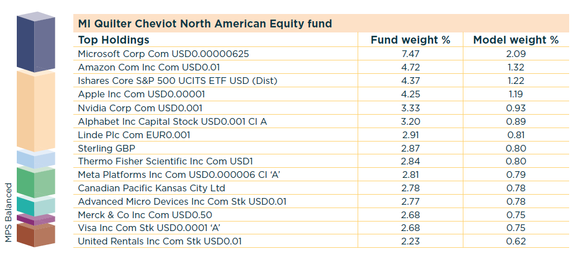
Task: Click the MI Quilter Cheviot fund title
Action: 205,24
